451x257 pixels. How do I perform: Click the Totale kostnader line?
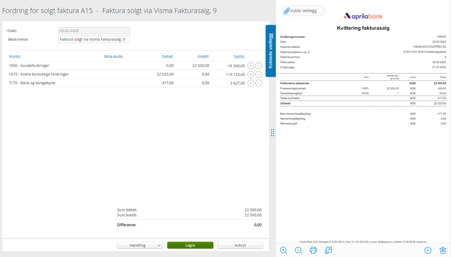(363, 98)
